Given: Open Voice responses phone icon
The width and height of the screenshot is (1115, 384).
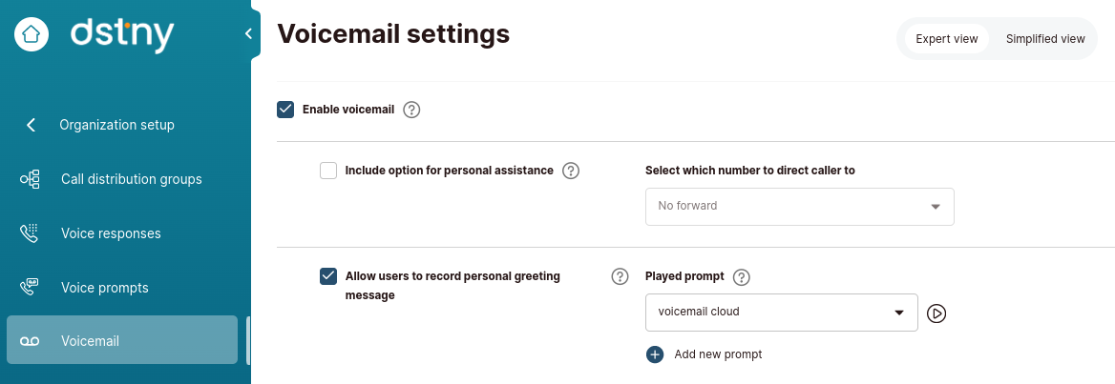Looking at the screenshot, I should pos(30,232).
